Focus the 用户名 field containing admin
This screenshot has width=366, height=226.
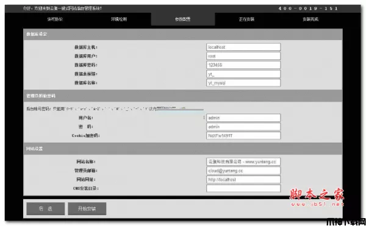[x=243, y=118]
